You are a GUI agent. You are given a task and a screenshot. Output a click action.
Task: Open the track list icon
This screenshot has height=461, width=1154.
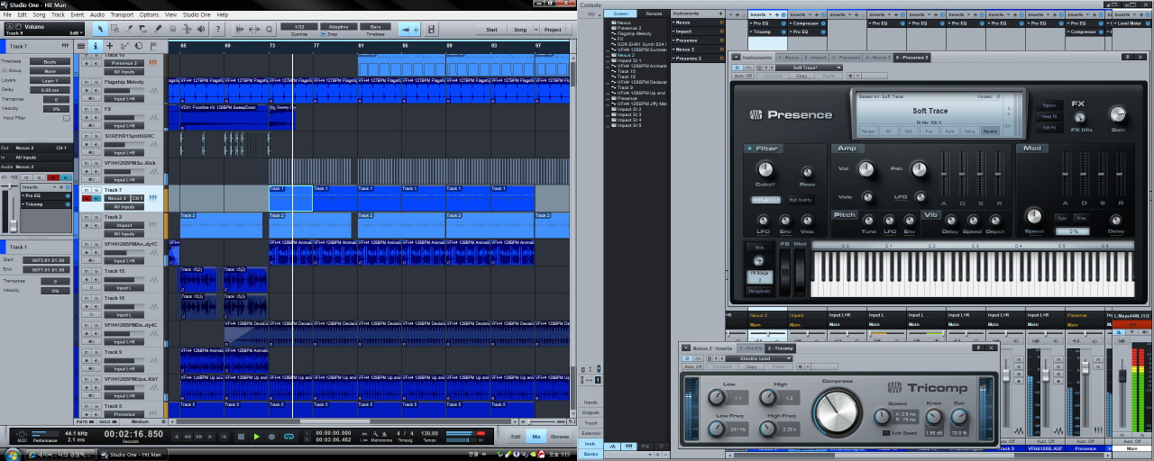coord(81,46)
